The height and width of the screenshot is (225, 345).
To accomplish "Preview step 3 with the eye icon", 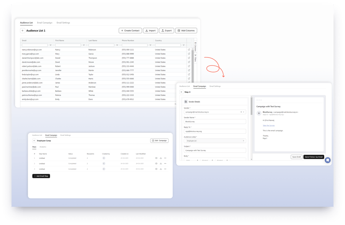I will tap(156, 169).
